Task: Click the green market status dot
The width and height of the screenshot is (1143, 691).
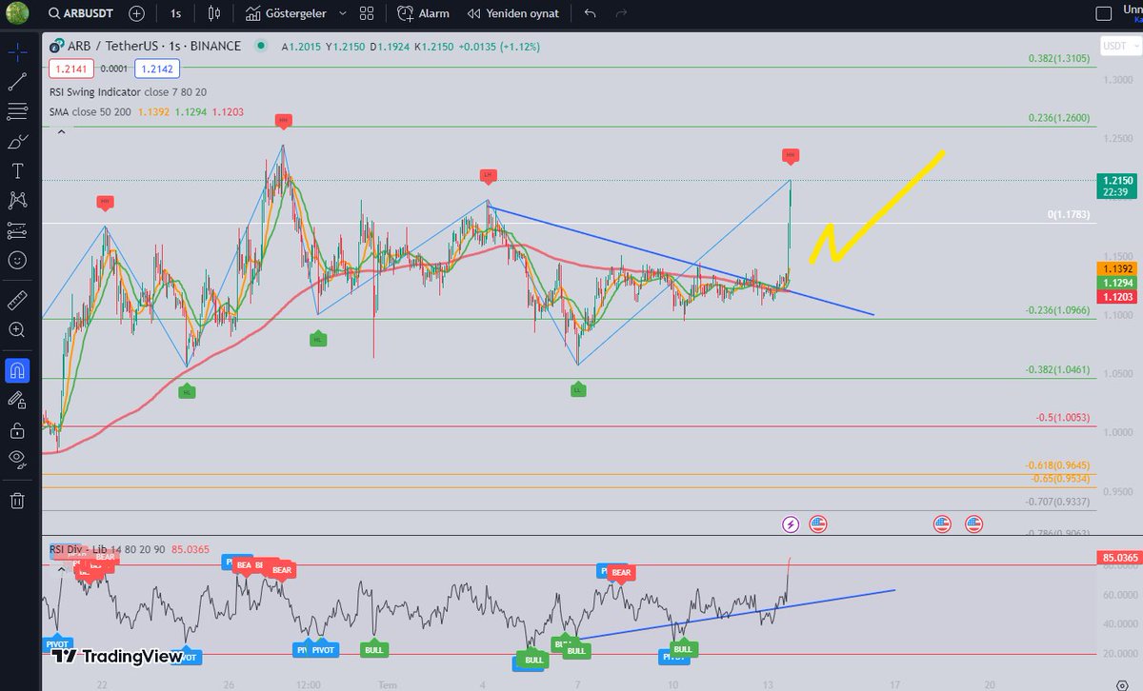Action: click(x=261, y=46)
